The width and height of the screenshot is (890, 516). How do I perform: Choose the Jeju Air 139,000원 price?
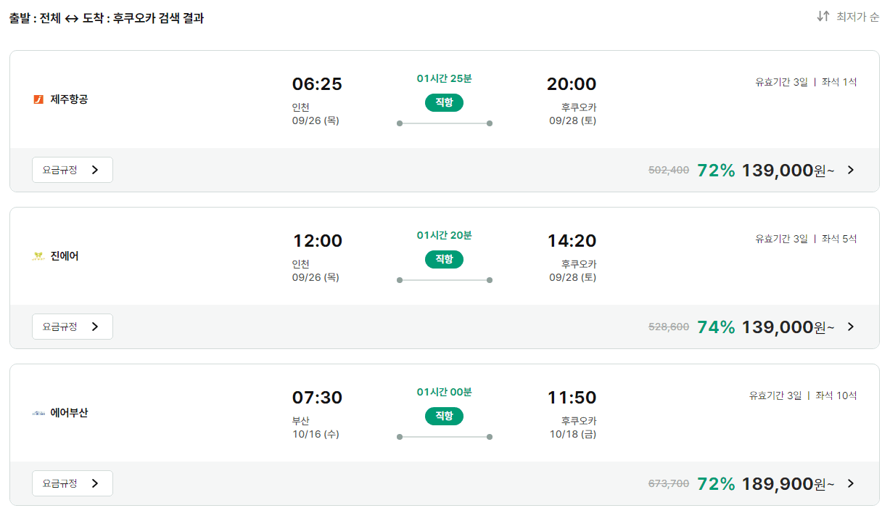coord(788,171)
